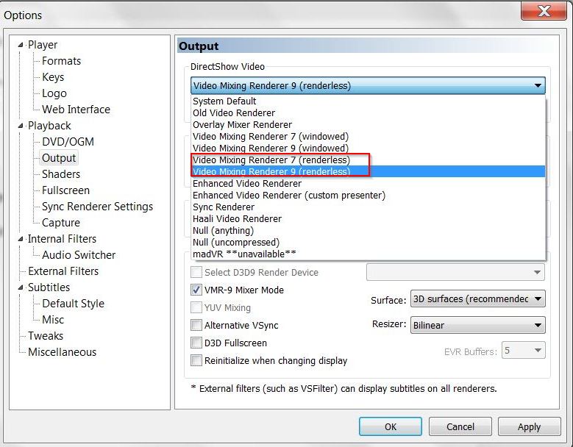Choose Sync Renderer option
573x447 pixels.
click(368, 207)
